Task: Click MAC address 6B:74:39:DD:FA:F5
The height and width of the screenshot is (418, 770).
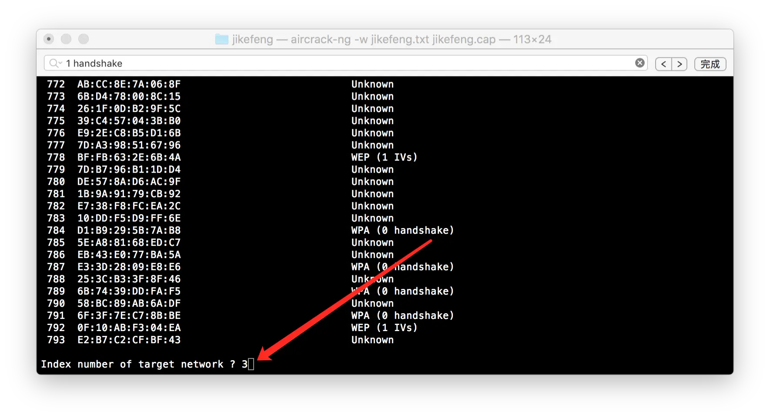Action: 129,291
